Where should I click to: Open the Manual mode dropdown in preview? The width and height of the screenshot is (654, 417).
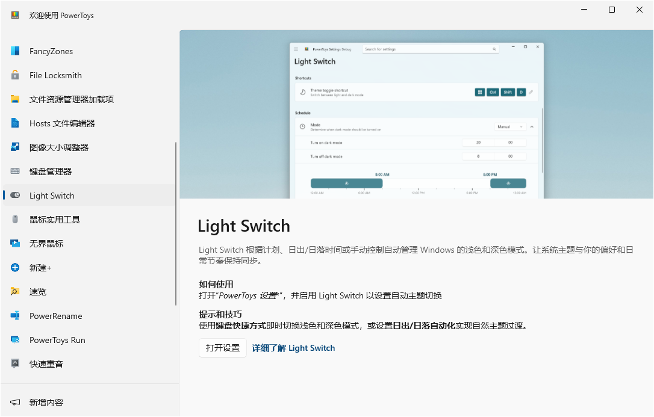tap(512, 127)
